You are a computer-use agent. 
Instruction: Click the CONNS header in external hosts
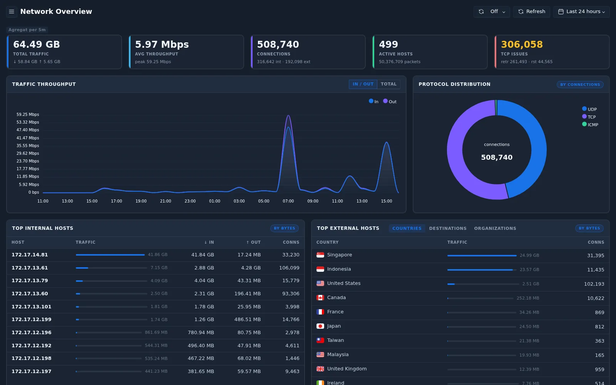point(596,242)
